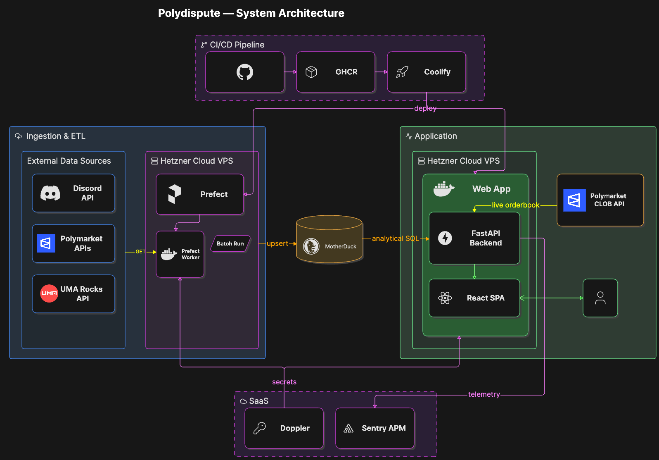The height and width of the screenshot is (460, 659).
Task: Click the GHCR package cube icon
Action: [x=311, y=72]
